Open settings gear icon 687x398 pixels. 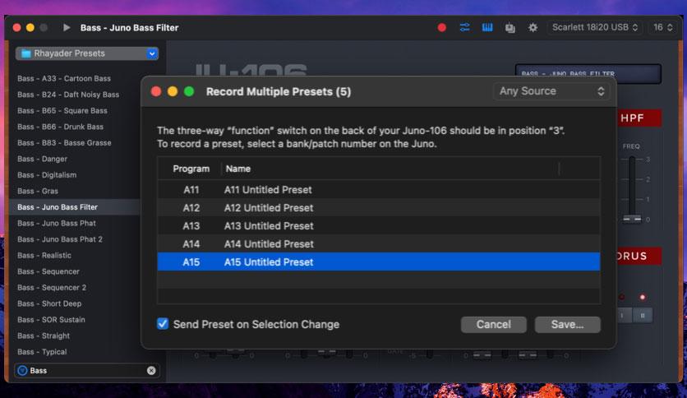pyautogui.click(x=533, y=28)
